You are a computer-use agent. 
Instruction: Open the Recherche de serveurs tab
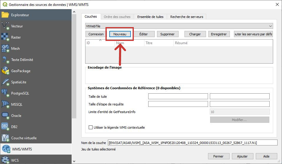[187, 17]
